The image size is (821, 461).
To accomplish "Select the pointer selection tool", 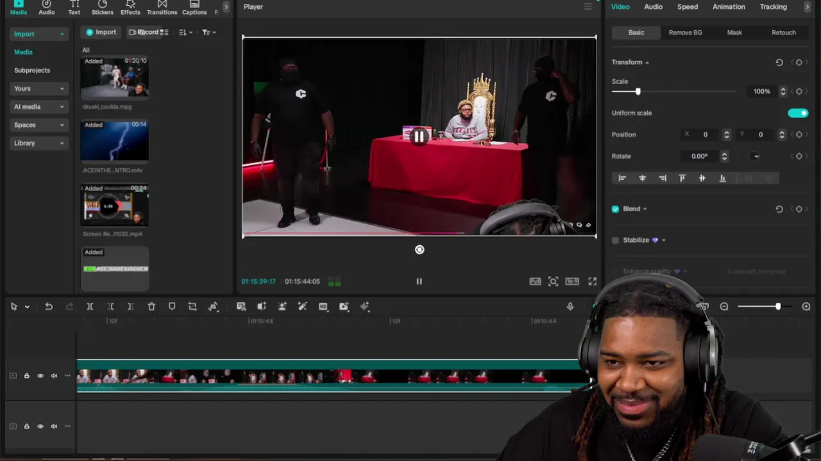I will [13, 307].
